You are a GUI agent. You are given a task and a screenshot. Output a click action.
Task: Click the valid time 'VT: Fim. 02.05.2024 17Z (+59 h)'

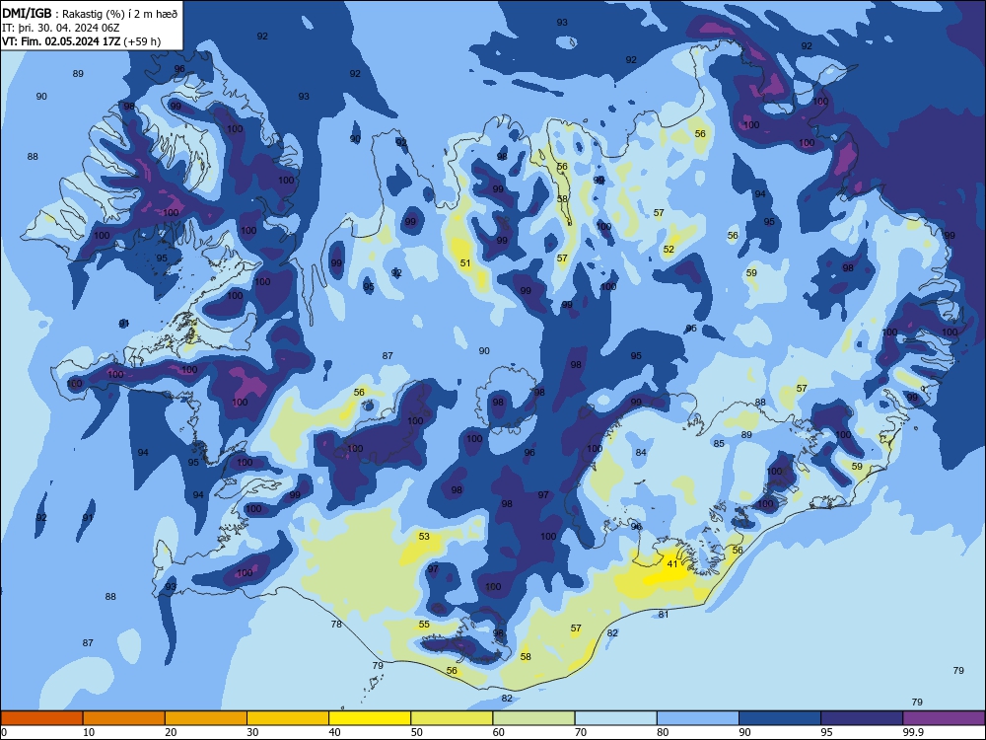point(81,41)
